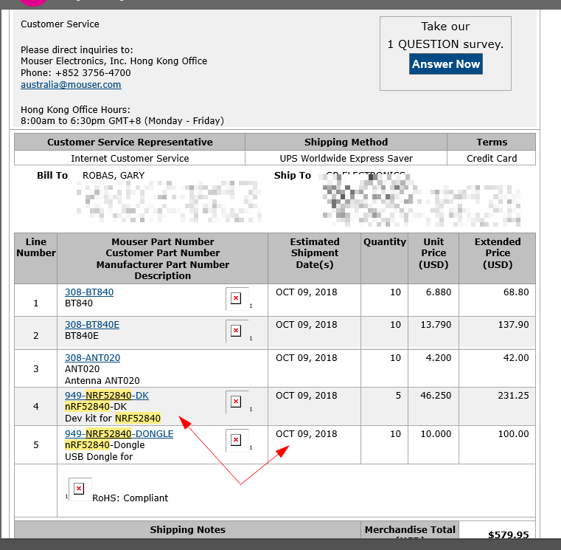Screen dimensions: 561x550
Task: Select unit price 13.790
Action: (x=436, y=325)
